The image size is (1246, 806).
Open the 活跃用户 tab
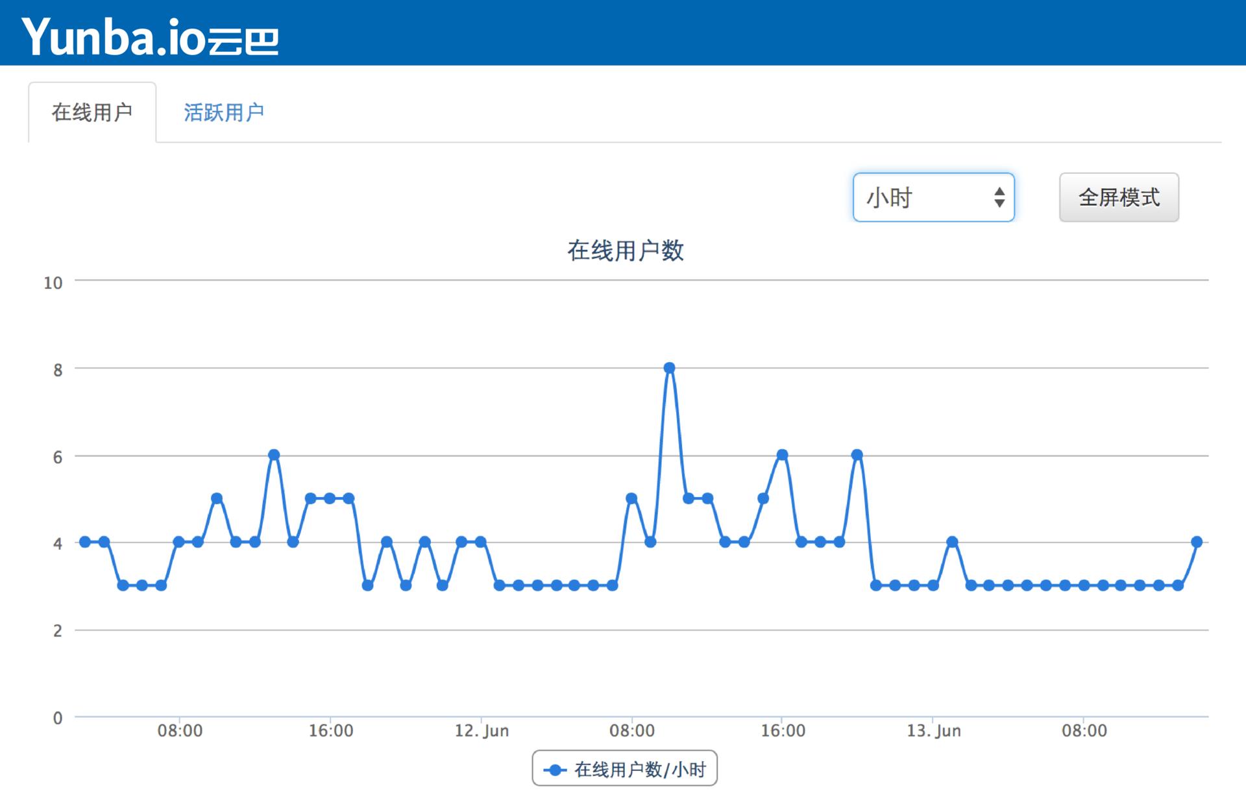pyautogui.click(x=224, y=112)
